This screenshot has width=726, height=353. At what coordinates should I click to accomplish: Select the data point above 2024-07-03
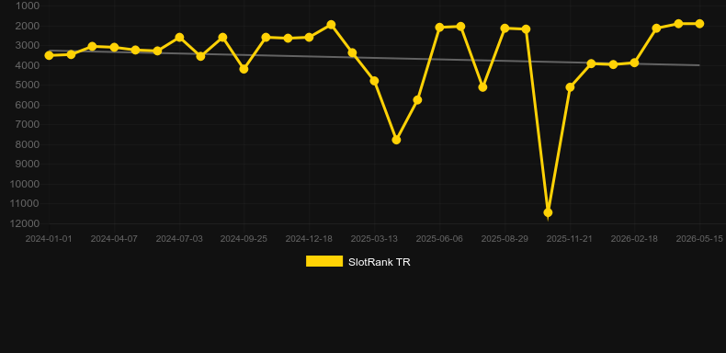pos(179,37)
